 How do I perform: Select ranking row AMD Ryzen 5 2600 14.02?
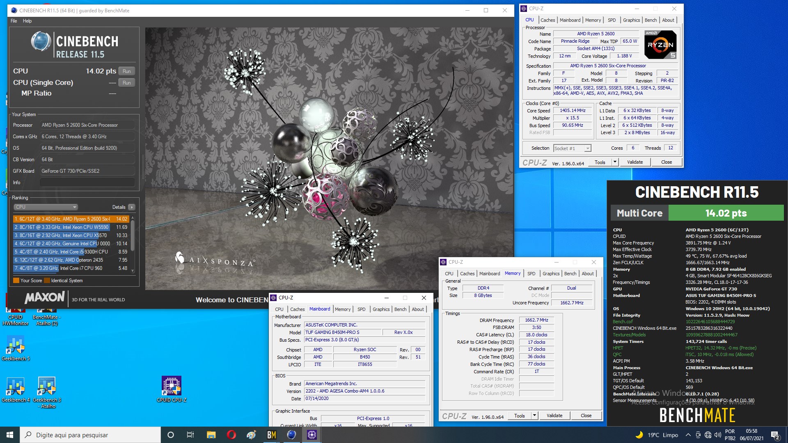click(x=71, y=219)
